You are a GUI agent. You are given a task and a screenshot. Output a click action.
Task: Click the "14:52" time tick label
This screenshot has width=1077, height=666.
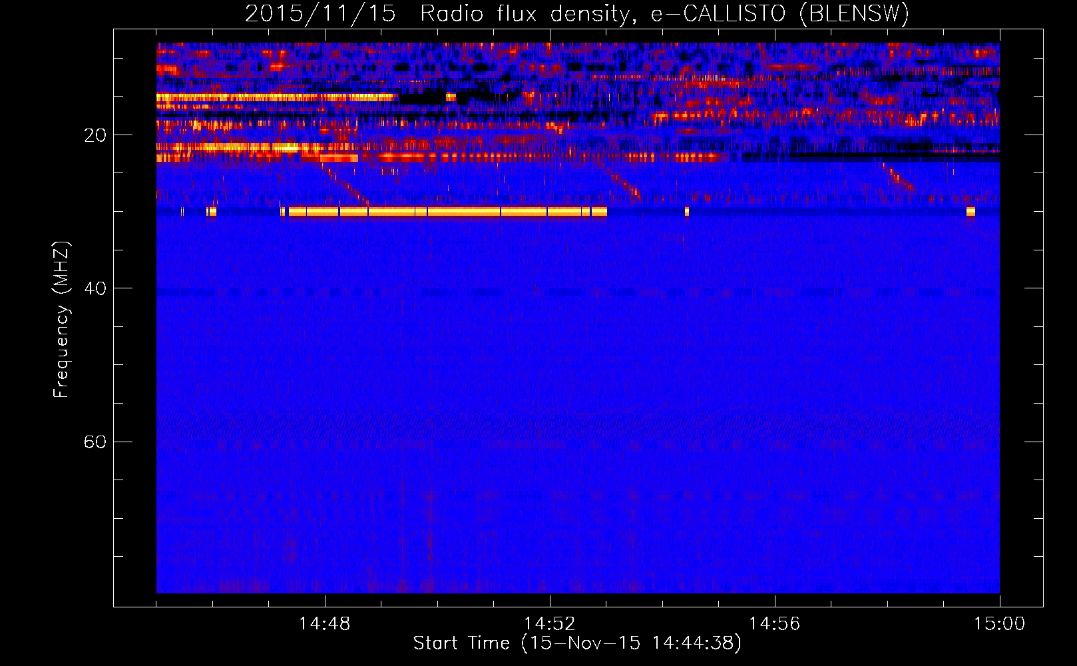[550, 624]
